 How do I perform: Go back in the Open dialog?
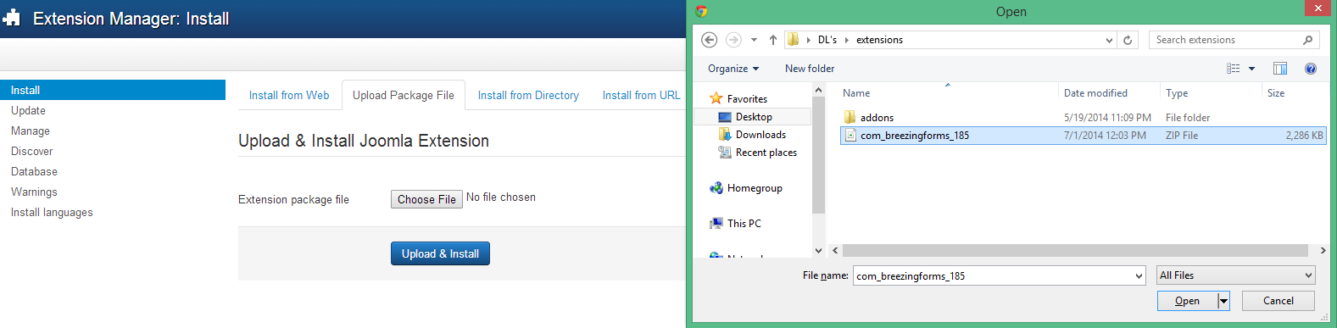tap(710, 40)
